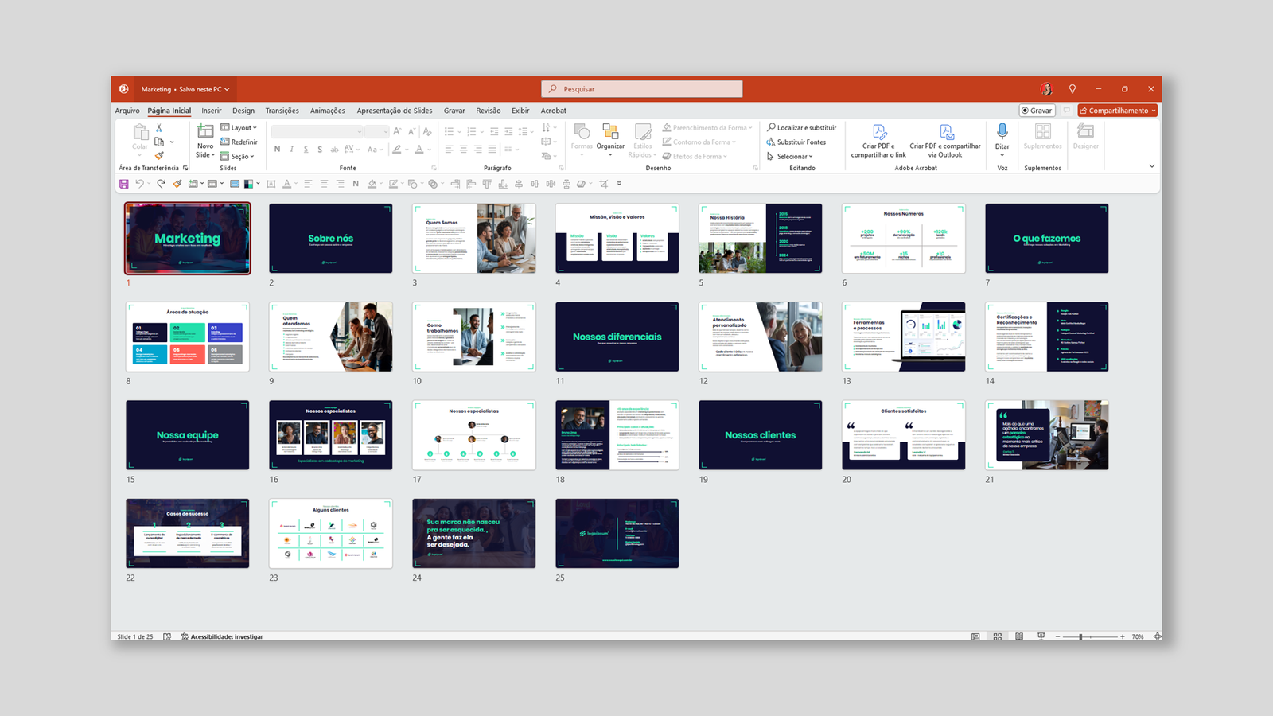Viewport: 1273px width, 716px height.
Task: Click the Compartilhamento button
Action: click(x=1117, y=111)
